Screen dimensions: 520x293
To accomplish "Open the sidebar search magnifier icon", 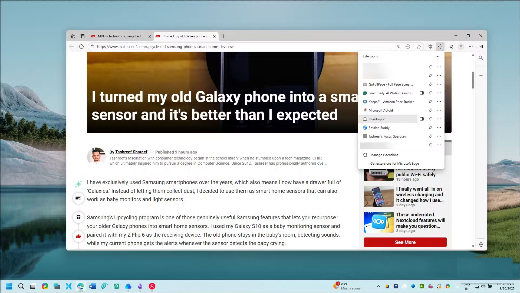I will [x=481, y=58].
